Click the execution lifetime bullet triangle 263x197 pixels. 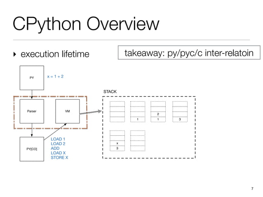[15, 54]
